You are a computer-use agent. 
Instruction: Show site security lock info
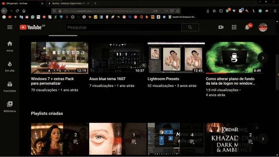pos(60,11)
